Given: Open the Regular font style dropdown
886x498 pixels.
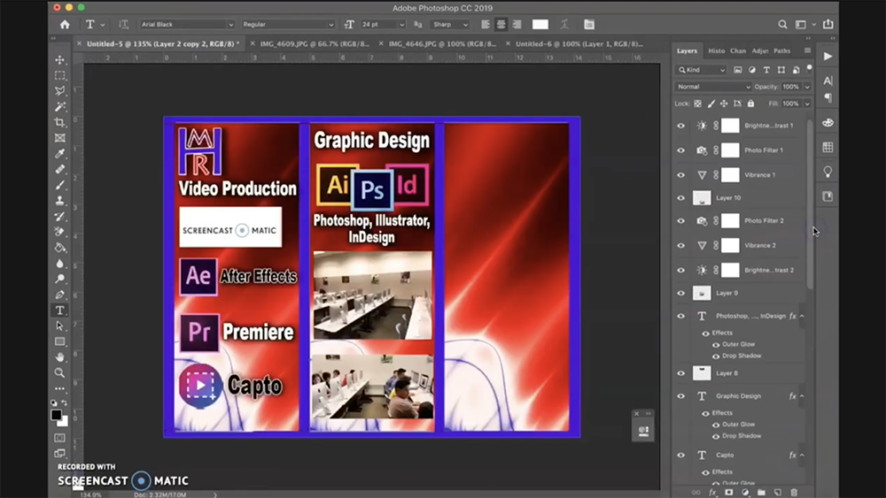Looking at the screenshot, I should pos(288,24).
